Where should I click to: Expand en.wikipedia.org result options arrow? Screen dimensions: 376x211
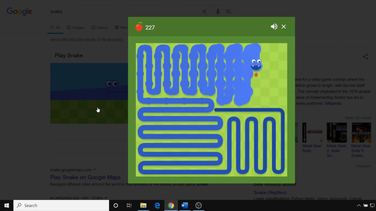click(x=106, y=198)
